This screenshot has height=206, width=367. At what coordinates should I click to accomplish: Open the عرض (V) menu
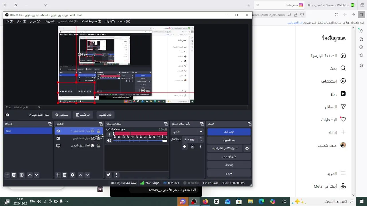[x=35, y=21]
